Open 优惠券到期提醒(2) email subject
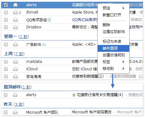The height and width of the screenshot is (118, 145). click(x=88, y=76)
